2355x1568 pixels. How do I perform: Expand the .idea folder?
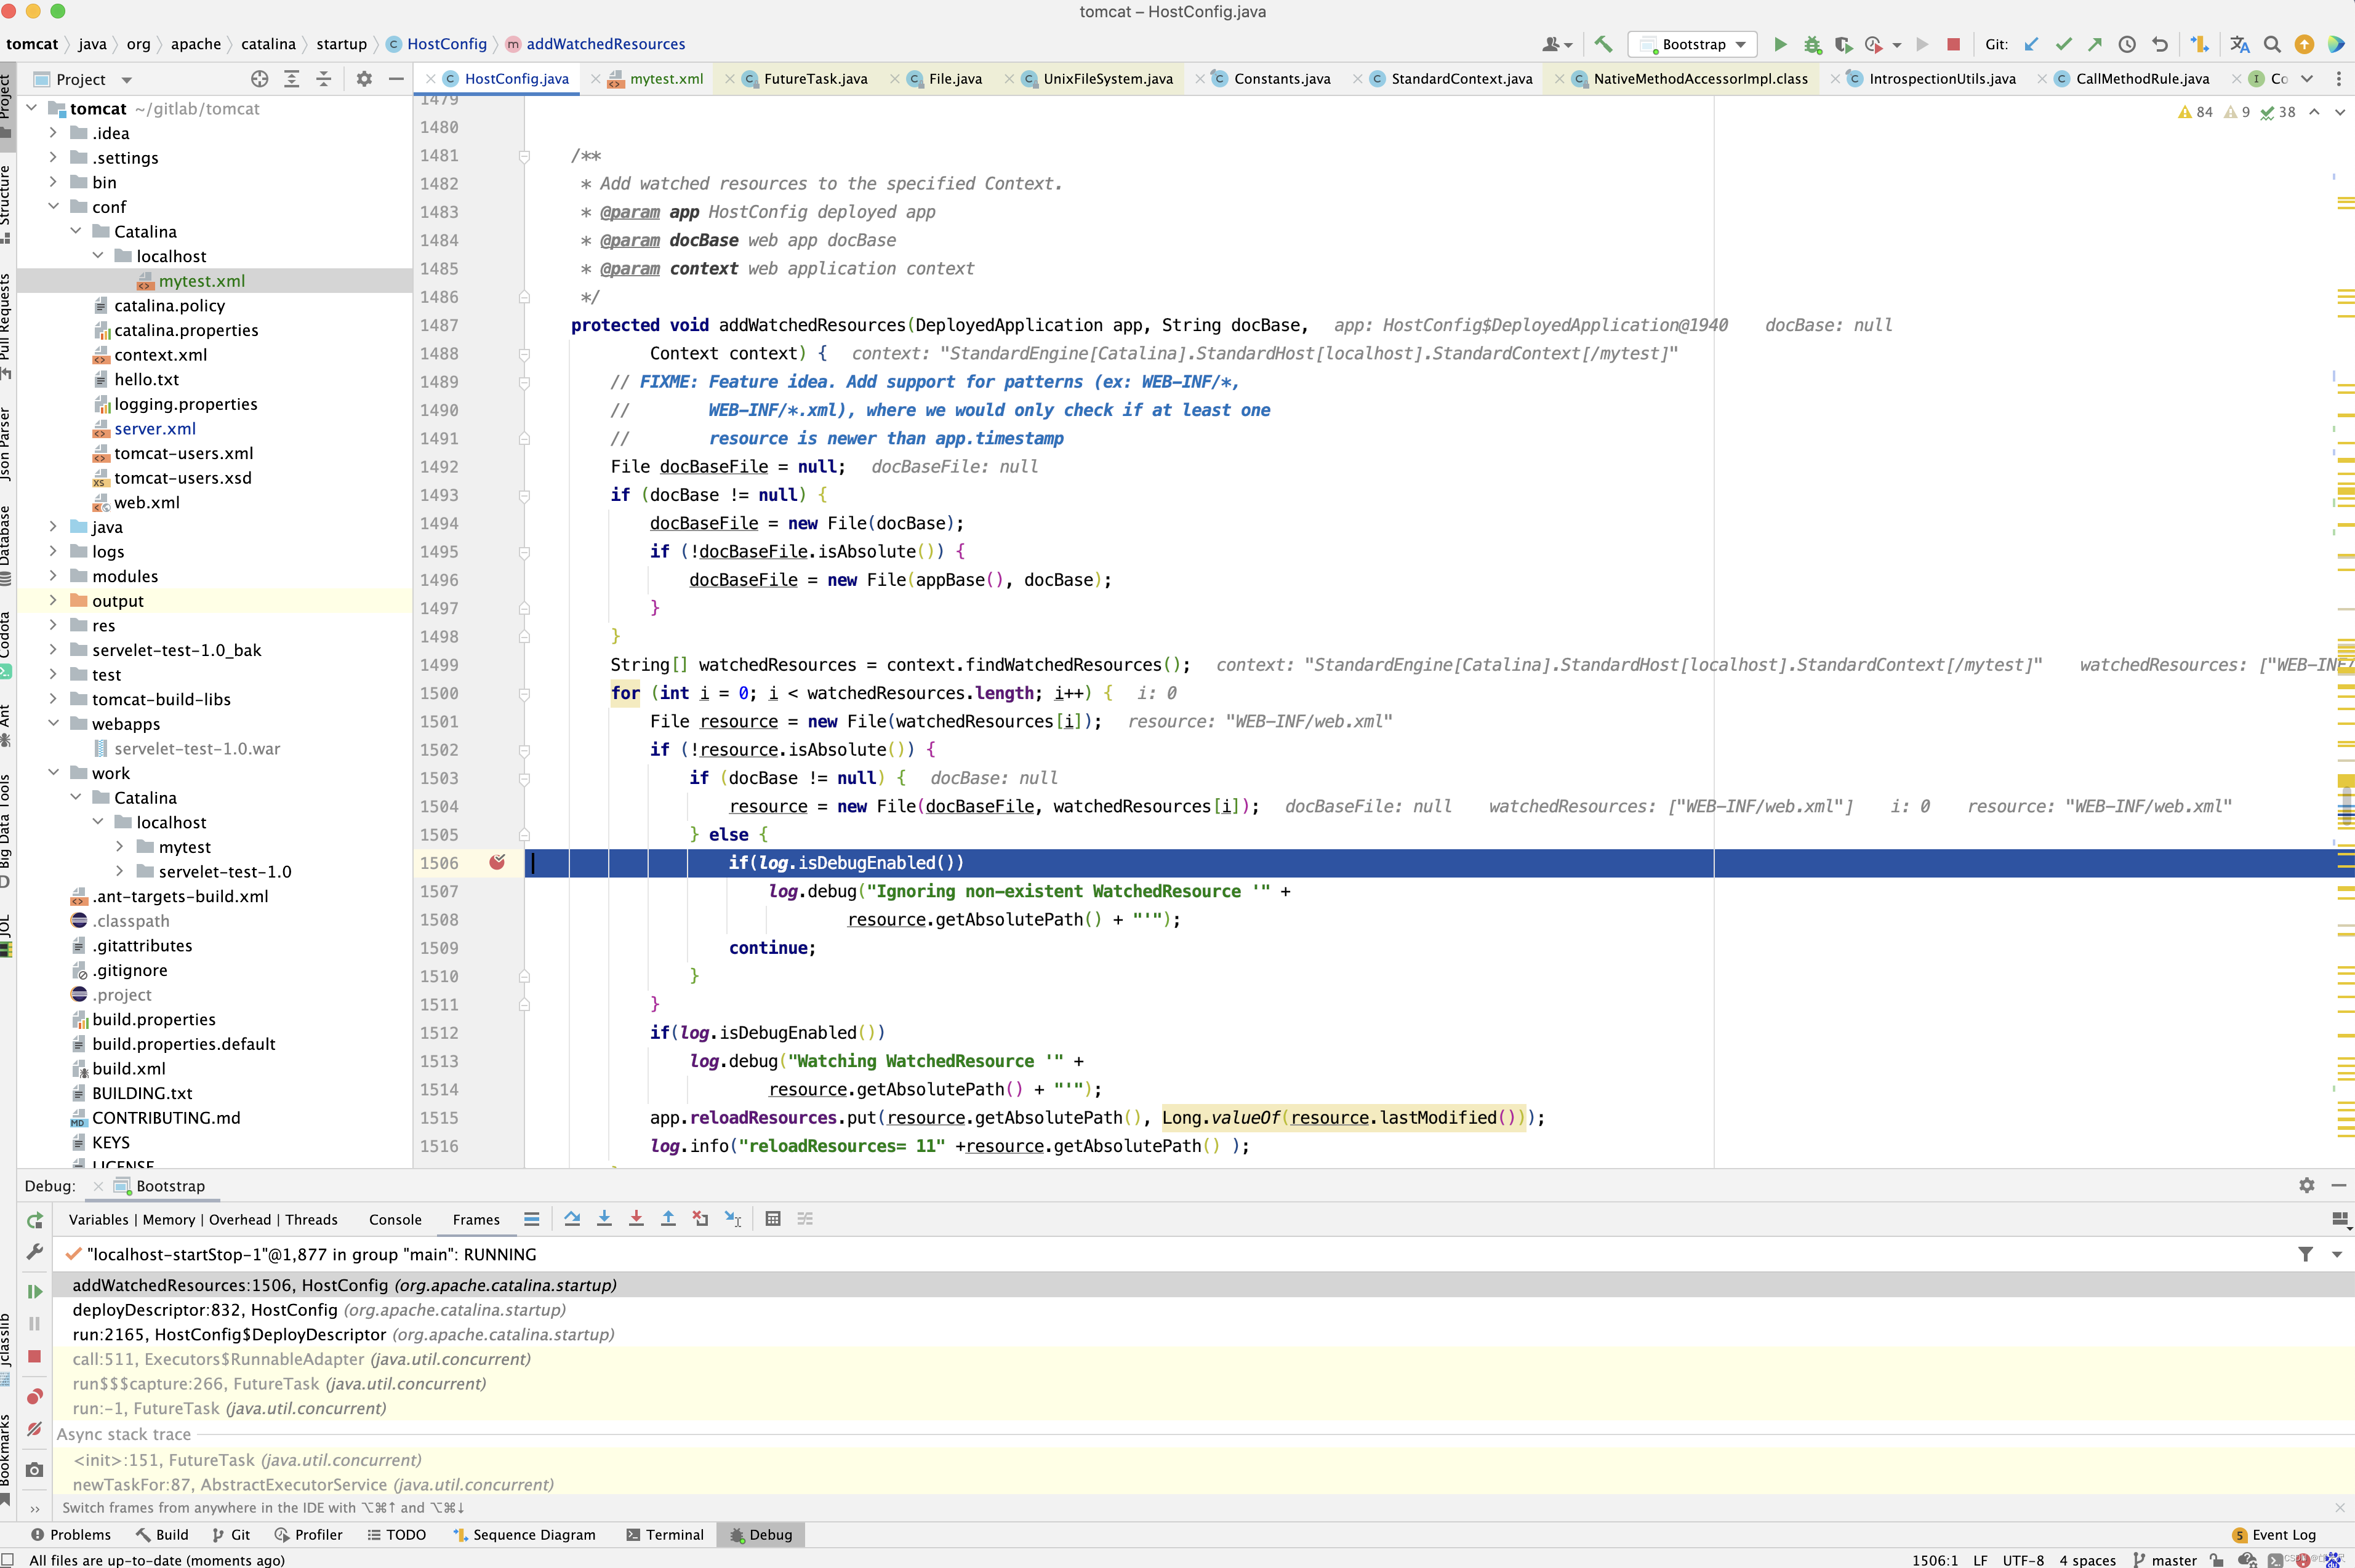(53, 132)
